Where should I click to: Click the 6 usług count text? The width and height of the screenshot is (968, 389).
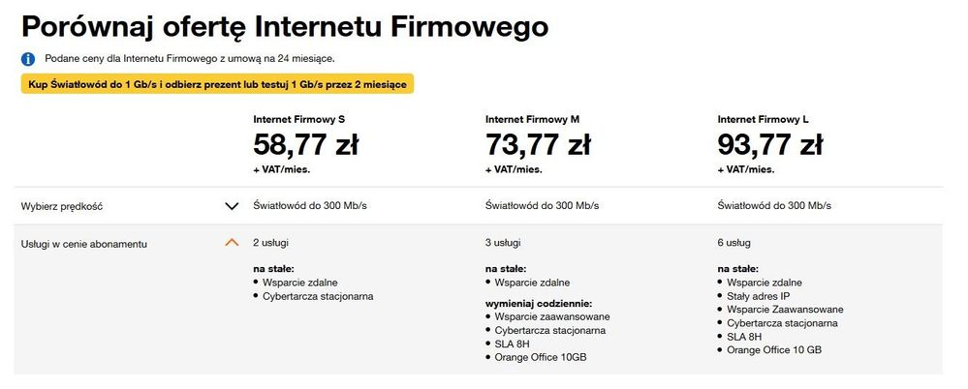point(734,243)
